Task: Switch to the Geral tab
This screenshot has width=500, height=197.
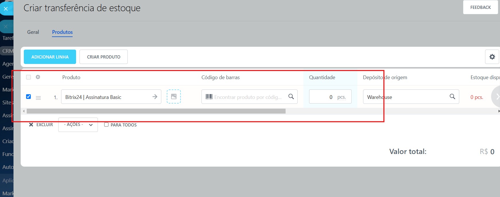Action: [33, 32]
